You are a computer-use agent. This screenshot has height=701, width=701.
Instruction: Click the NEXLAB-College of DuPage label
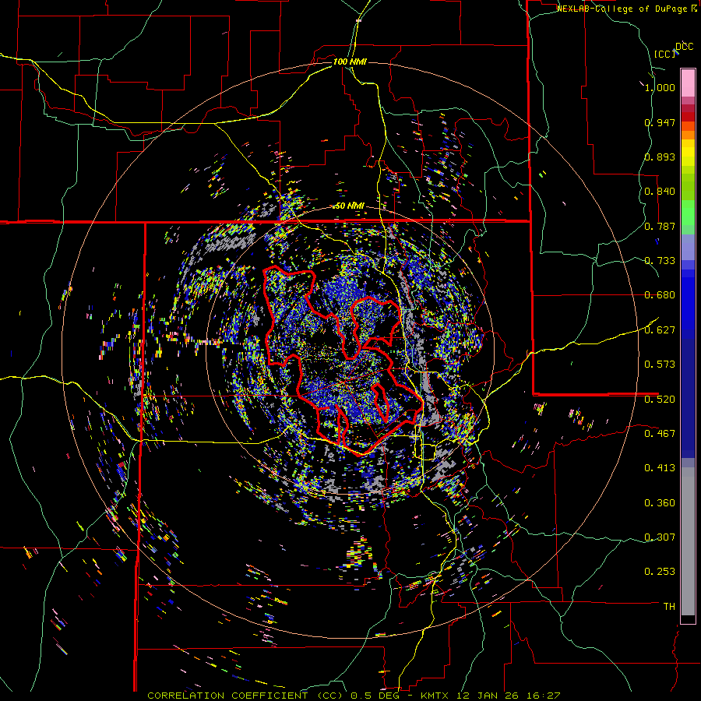pos(622,9)
